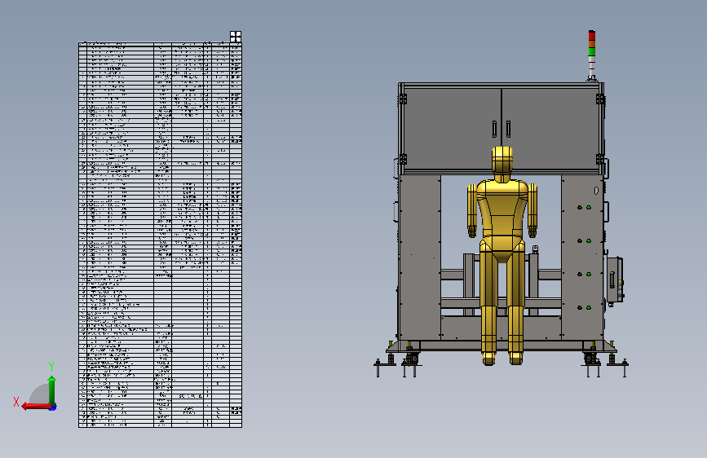Select the red X axis of the triad

pos(36,407)
